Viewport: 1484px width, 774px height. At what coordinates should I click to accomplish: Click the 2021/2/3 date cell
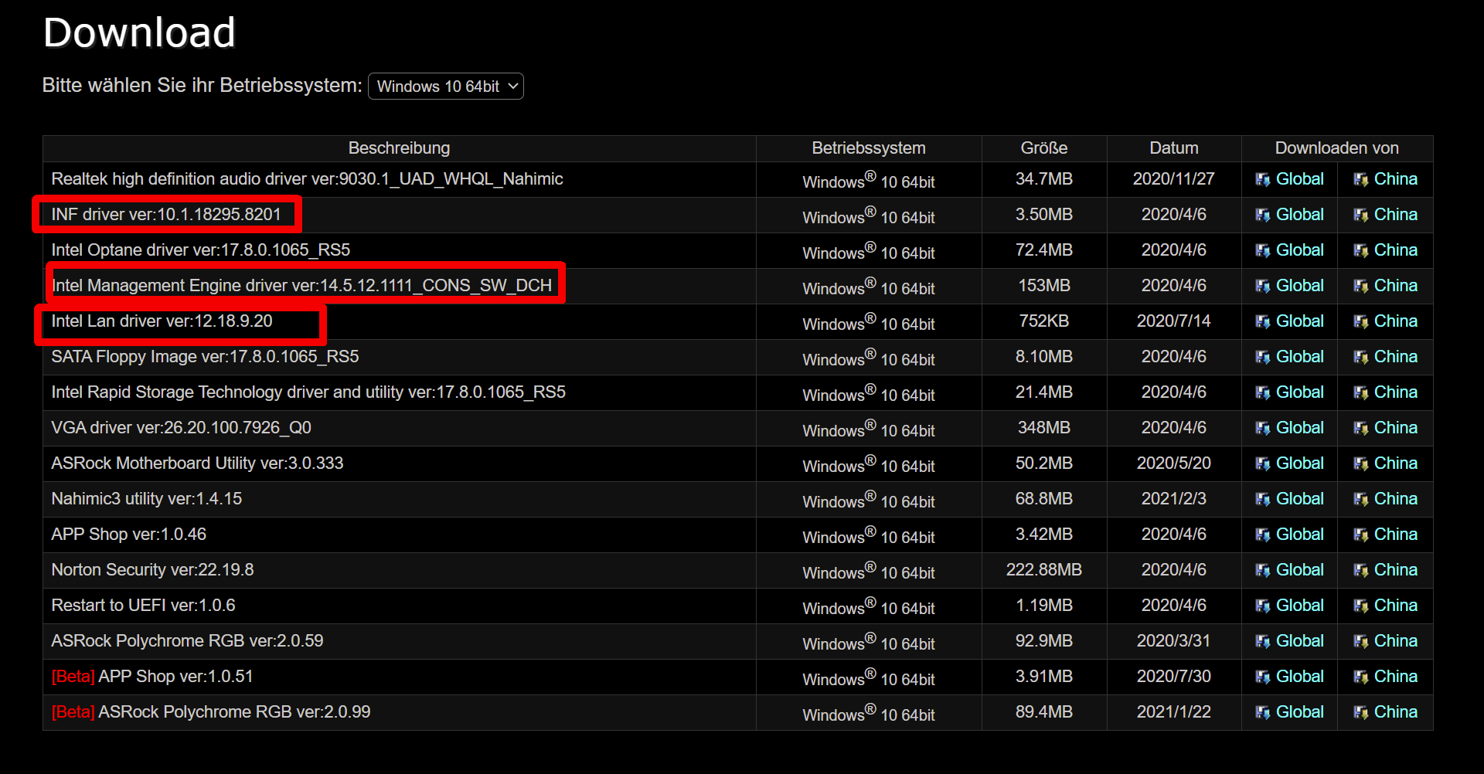pyautogui.click(x=1174, y=499)
